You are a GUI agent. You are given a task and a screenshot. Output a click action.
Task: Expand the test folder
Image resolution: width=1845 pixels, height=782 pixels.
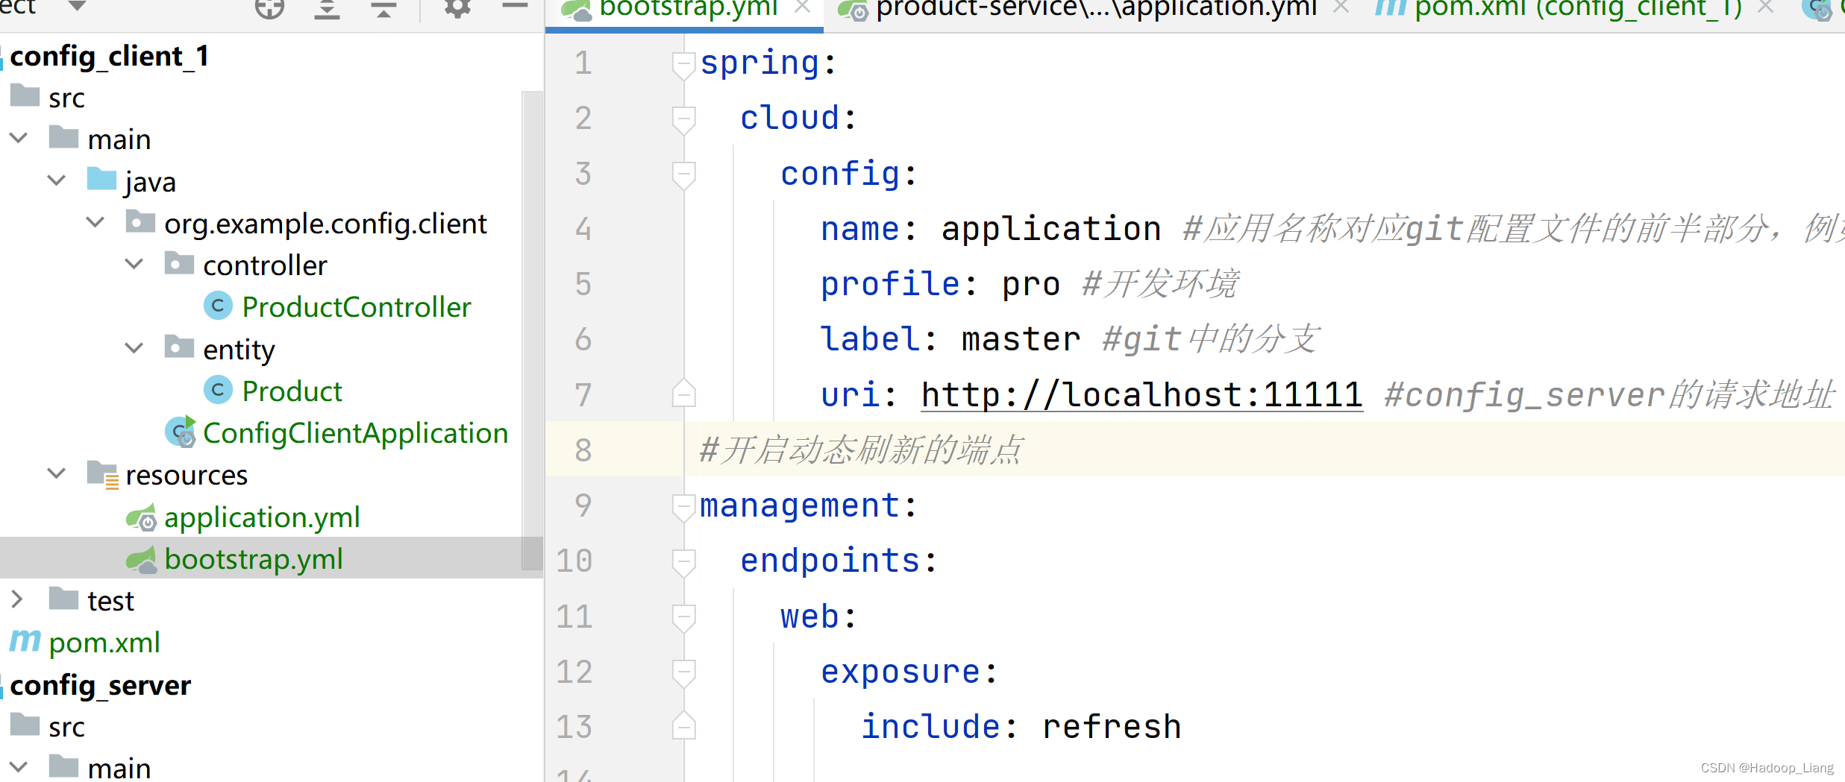(18, 599)
